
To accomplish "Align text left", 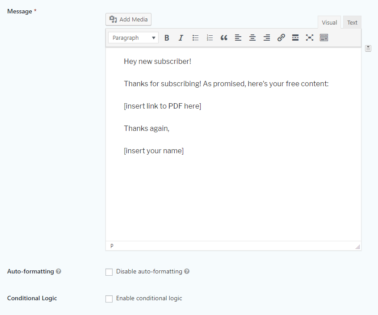I will tap(238, 38).
